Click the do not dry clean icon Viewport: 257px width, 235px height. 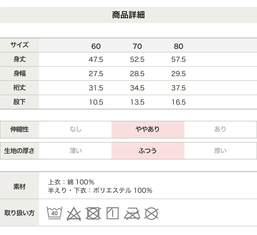(151, 213)
